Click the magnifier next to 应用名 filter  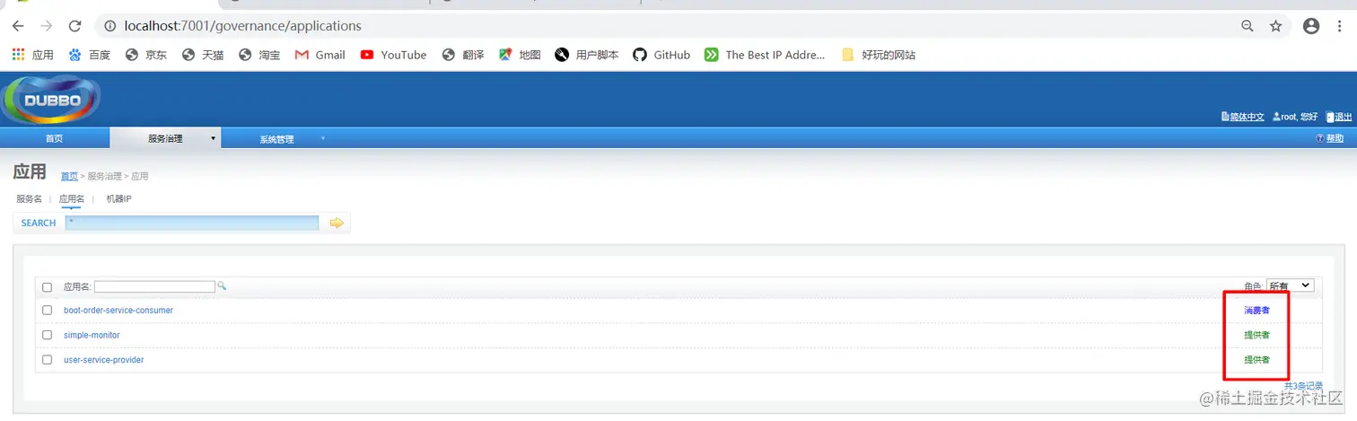[x=222, y=286]
